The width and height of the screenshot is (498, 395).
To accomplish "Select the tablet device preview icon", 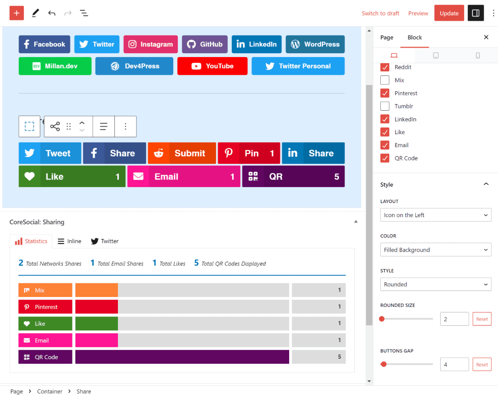I will point(436,55).
